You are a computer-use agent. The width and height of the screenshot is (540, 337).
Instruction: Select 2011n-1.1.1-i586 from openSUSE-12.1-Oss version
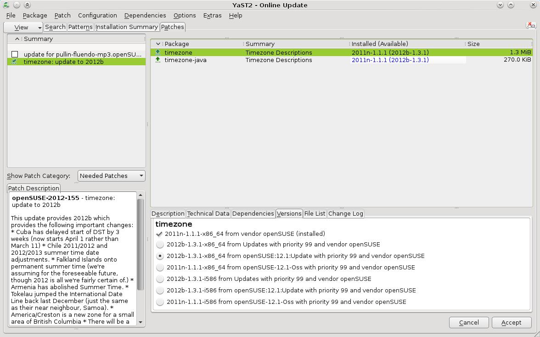[160, 302]
